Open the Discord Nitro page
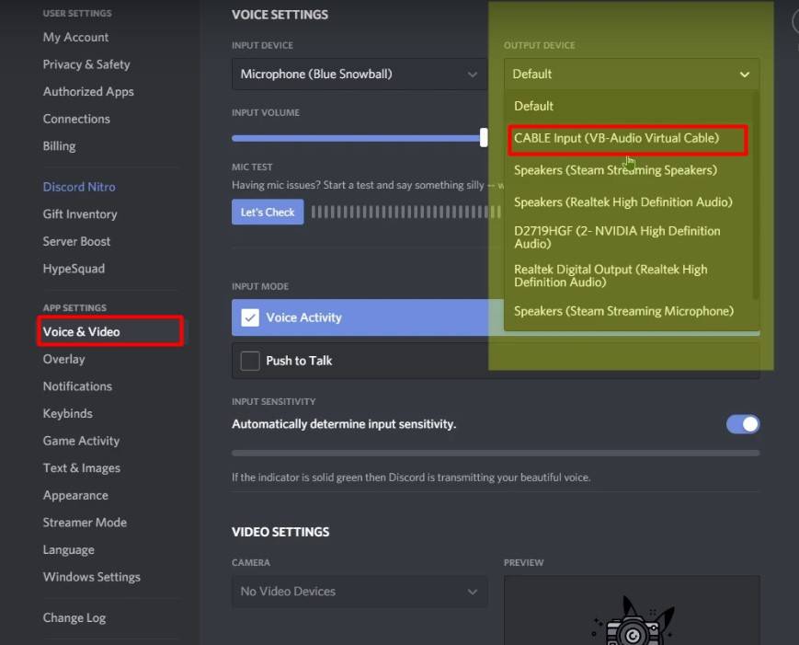Screen dimensions: 799x645 [x=79, y=186]
